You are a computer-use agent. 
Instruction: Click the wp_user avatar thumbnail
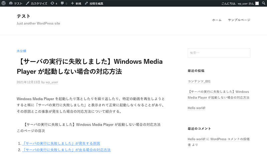tap(257, 3)
